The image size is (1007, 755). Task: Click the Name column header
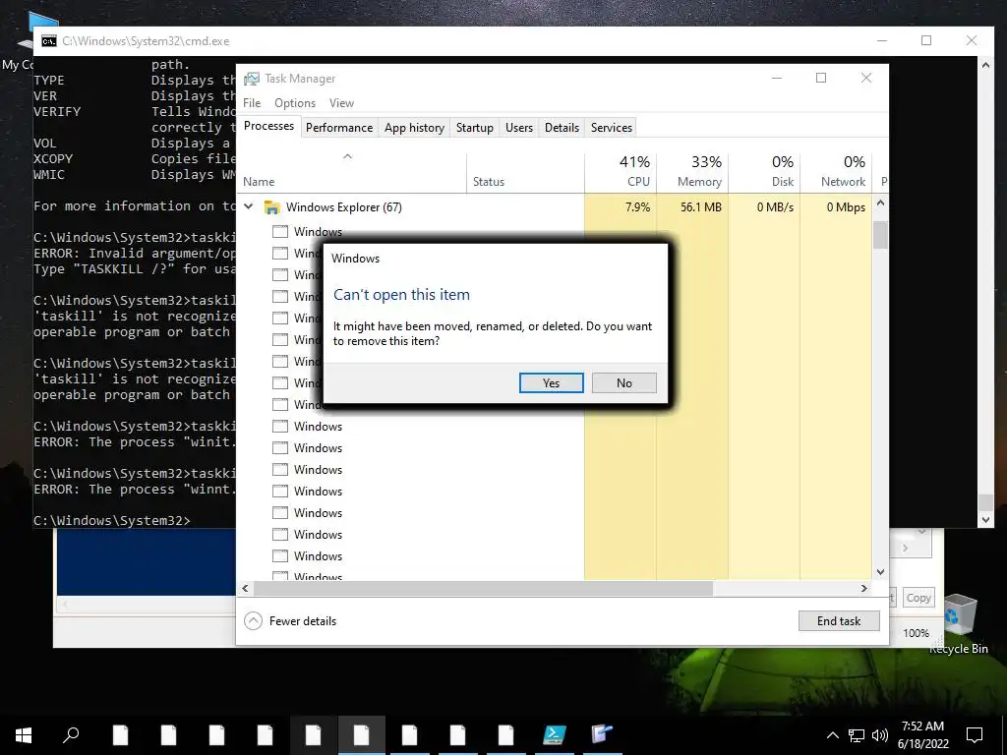point(352,172)
